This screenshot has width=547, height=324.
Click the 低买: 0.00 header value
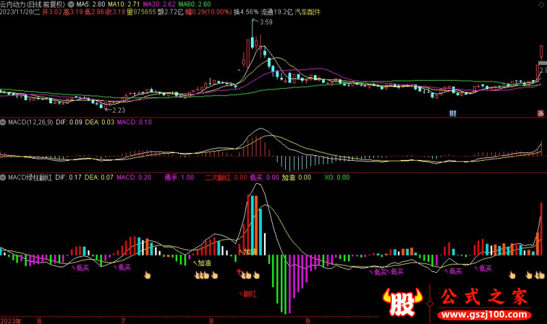point(265,177)
